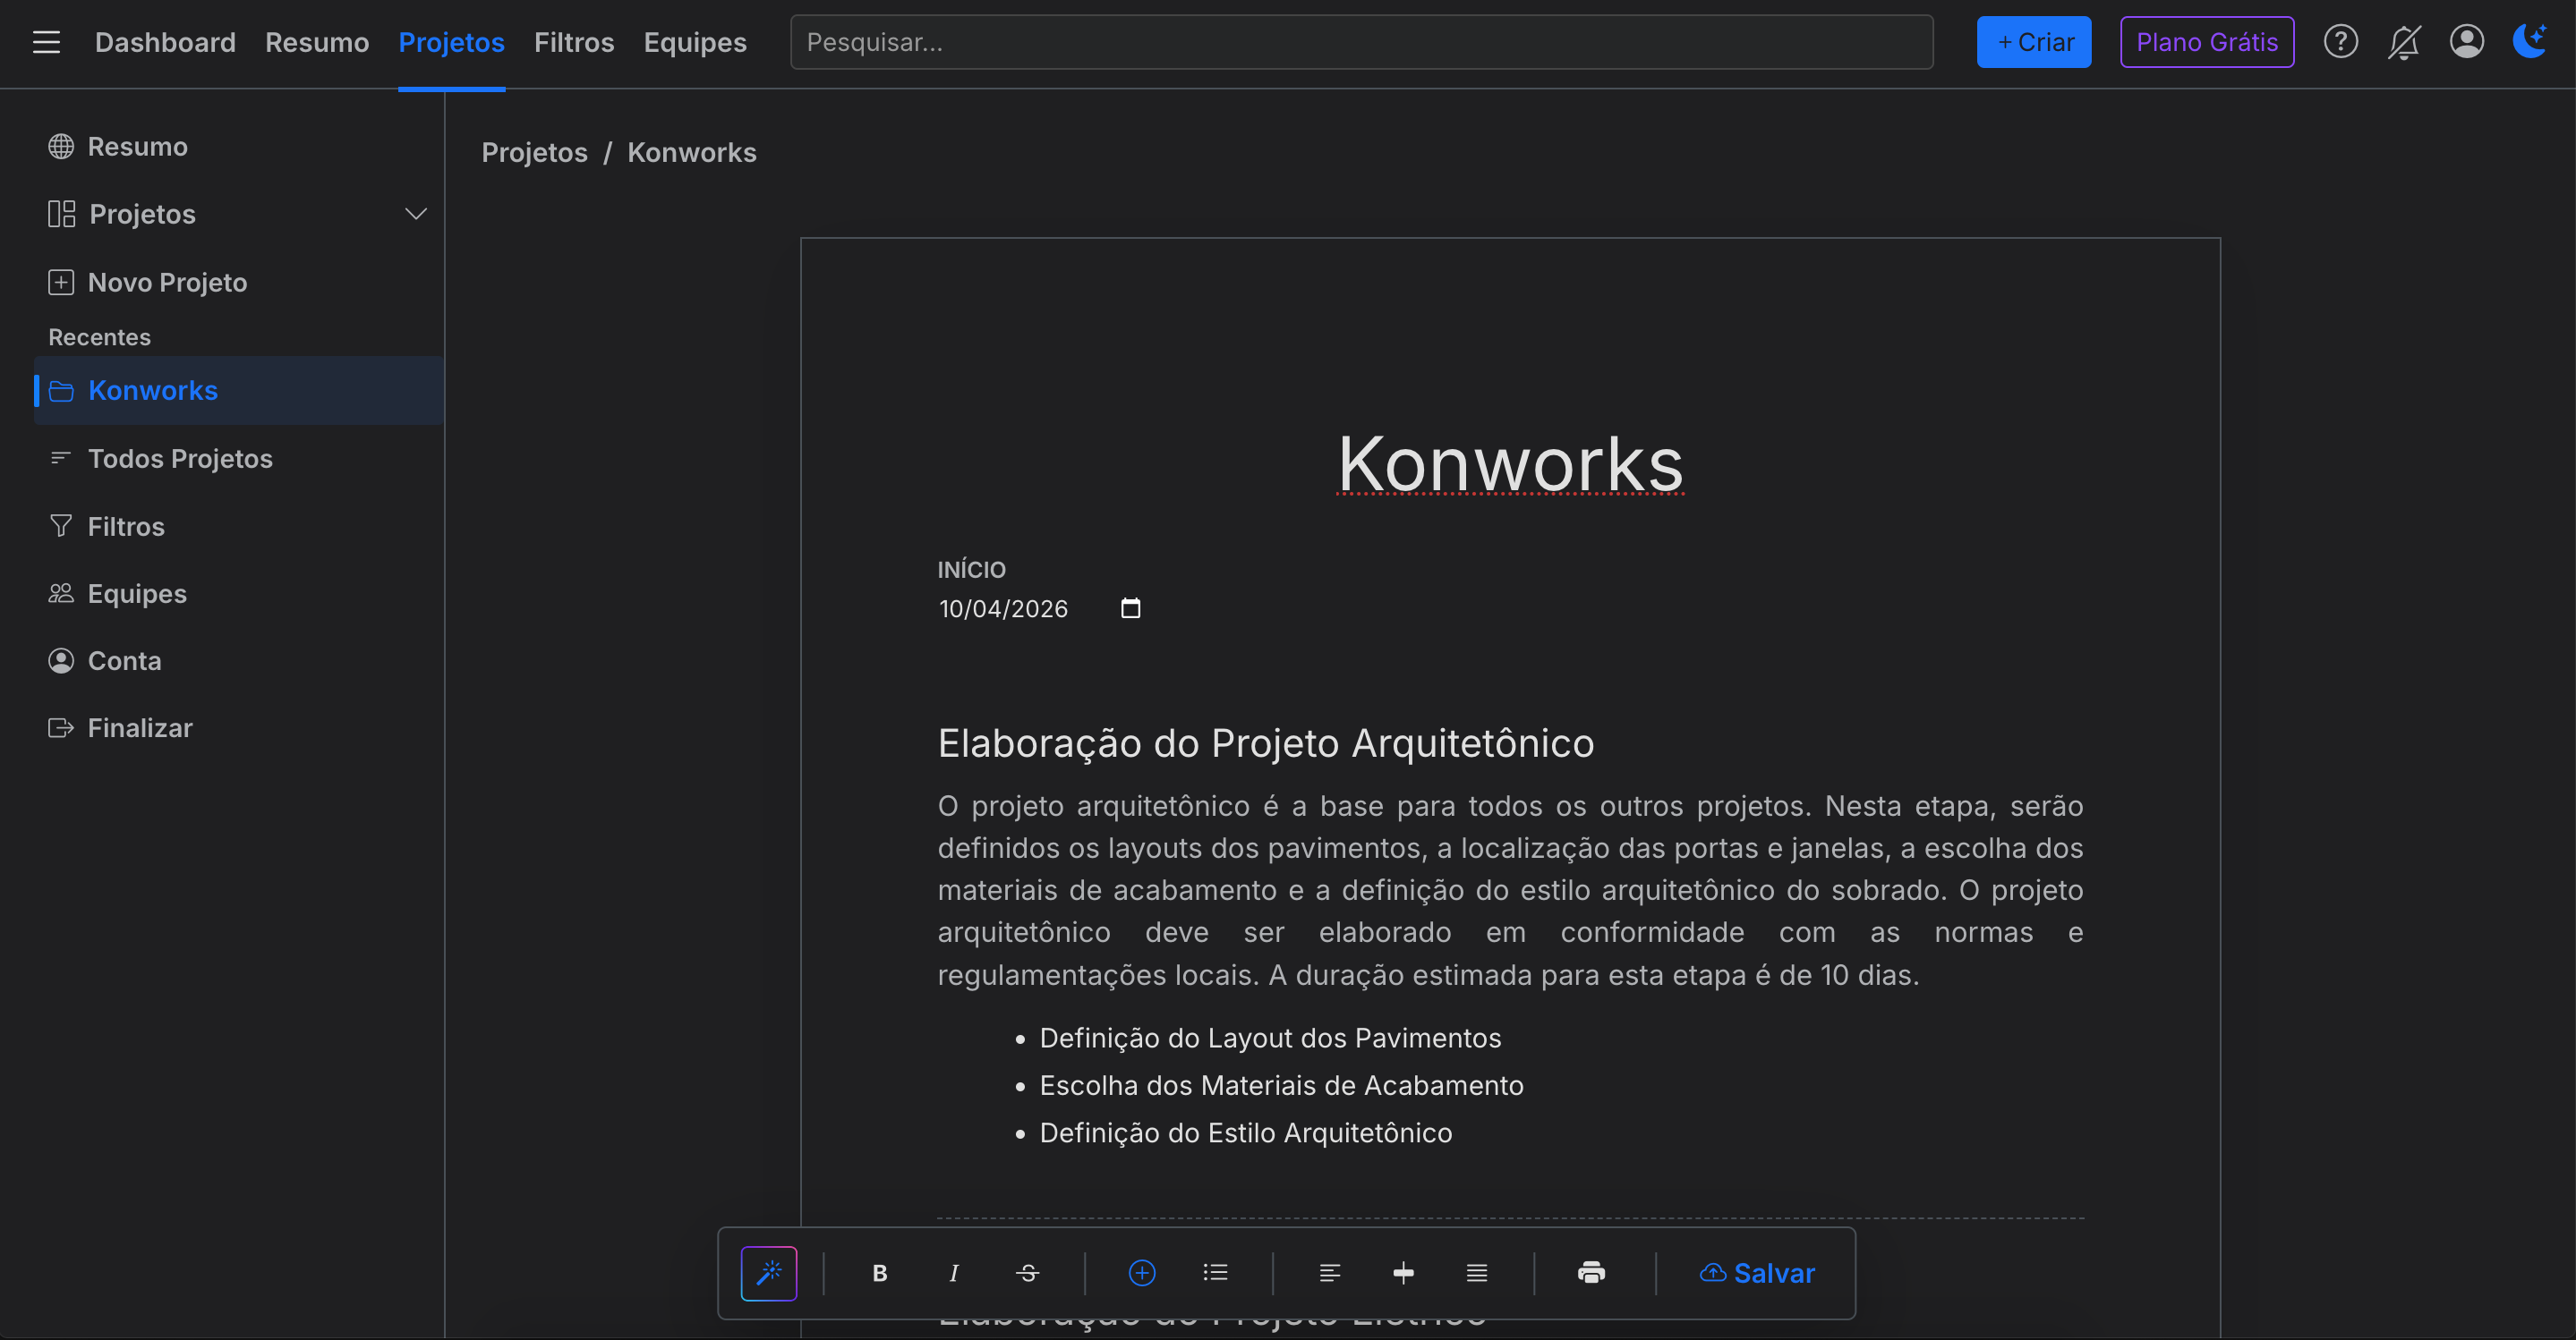Select the AI magic wand tool
The width and height of the screenshot is (2576, 1340).
click(x=769, y=1272)
